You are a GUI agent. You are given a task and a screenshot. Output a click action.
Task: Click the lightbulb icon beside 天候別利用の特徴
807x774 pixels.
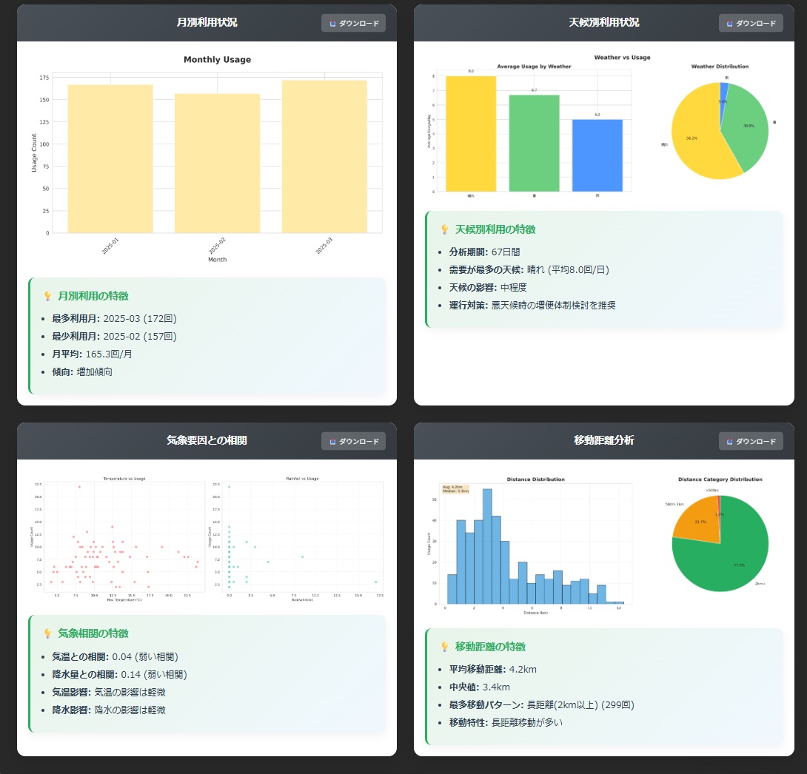click(x=444, y=230)
